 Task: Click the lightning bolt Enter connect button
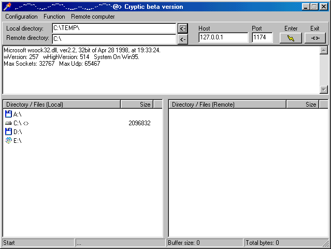[x=290, y=38]
